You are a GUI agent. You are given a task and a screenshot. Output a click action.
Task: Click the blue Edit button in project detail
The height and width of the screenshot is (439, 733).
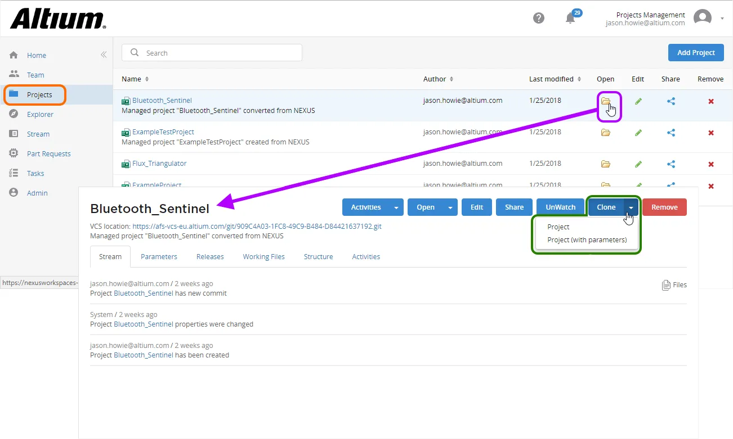click(477, 207)
